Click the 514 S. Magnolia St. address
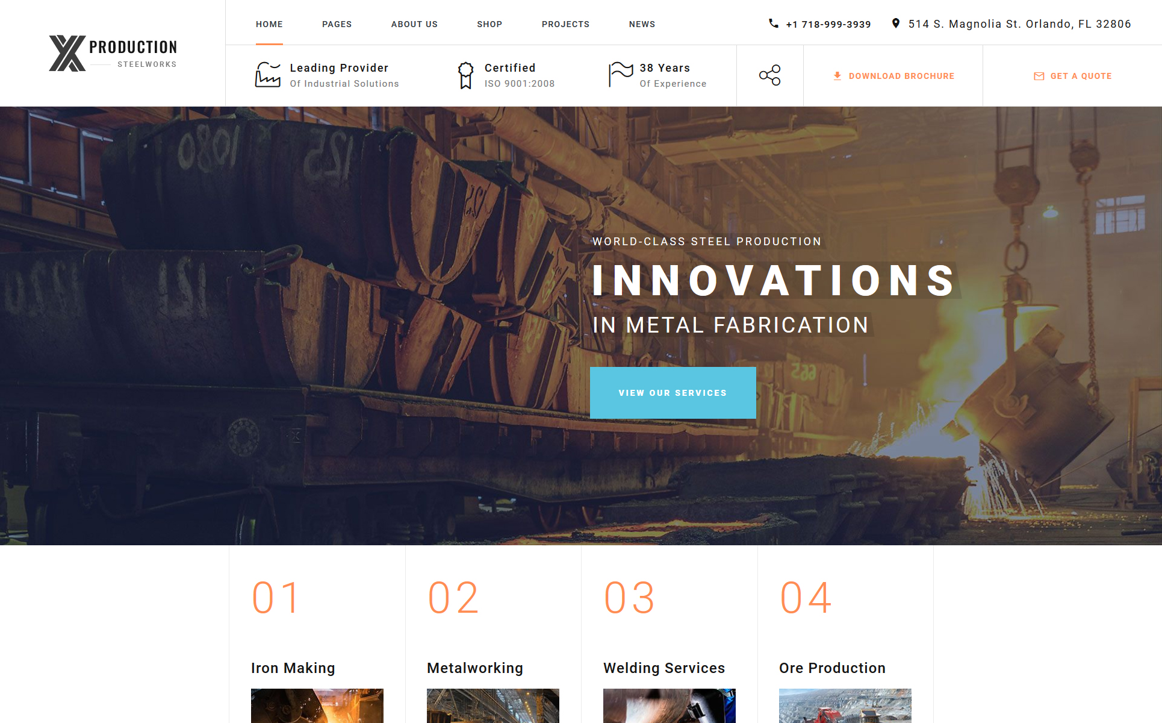The image size is (1162, 723). [x=1019, y=24]
